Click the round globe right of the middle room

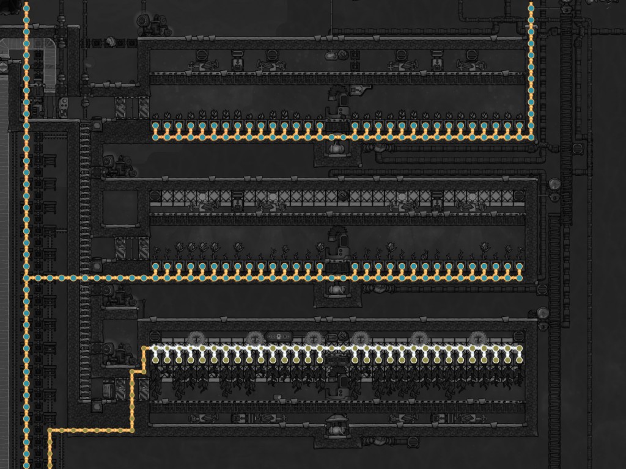(554, 184)
